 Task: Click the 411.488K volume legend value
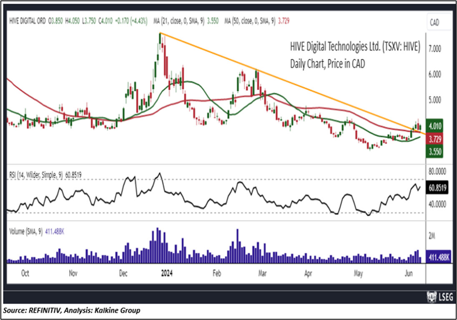(55, 232)
